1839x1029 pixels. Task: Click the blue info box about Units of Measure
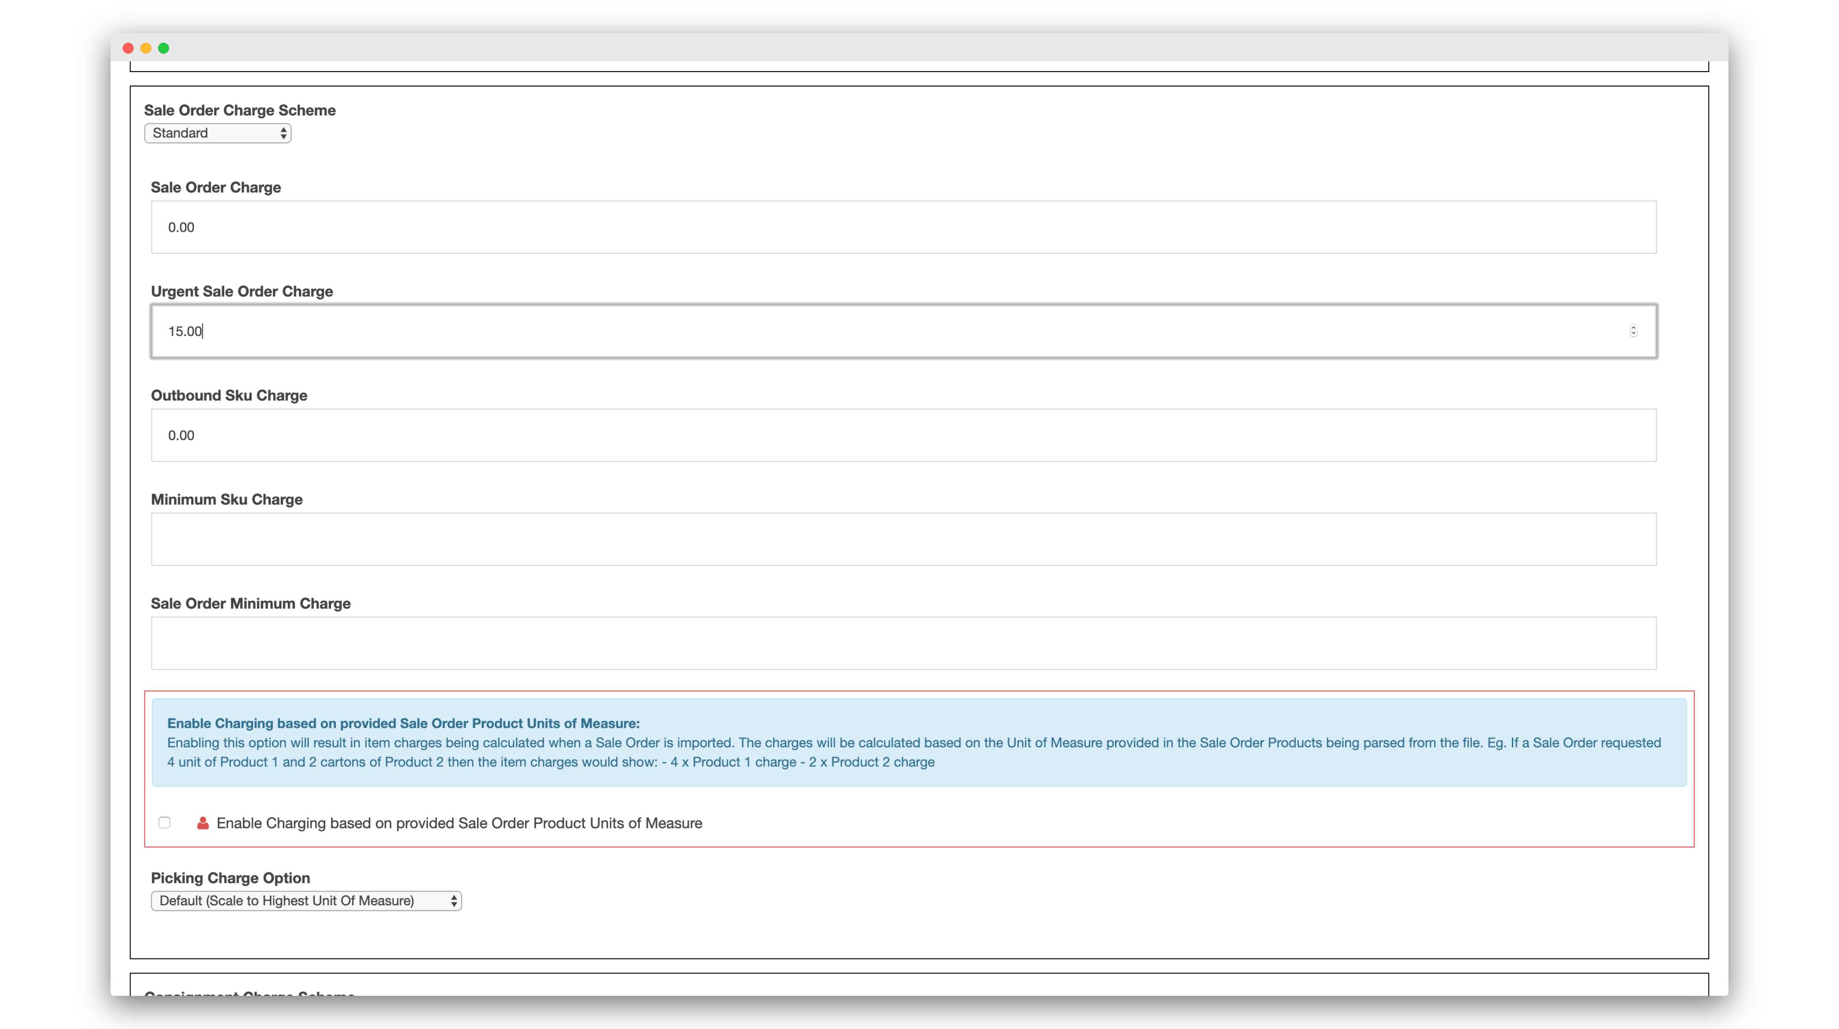[919, 742]
